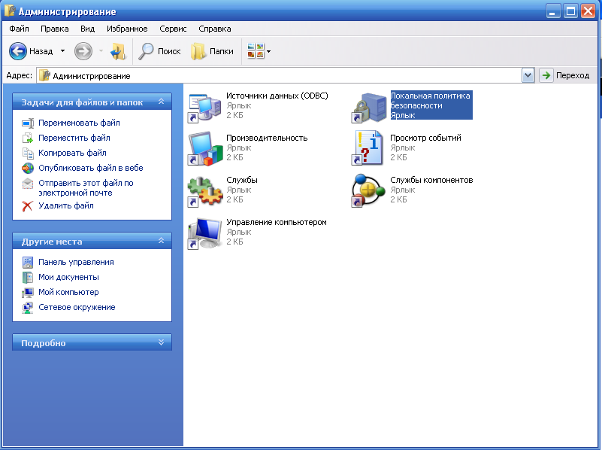Open the Вид menu
Screen dimensions: 602x450
point(87,29)
